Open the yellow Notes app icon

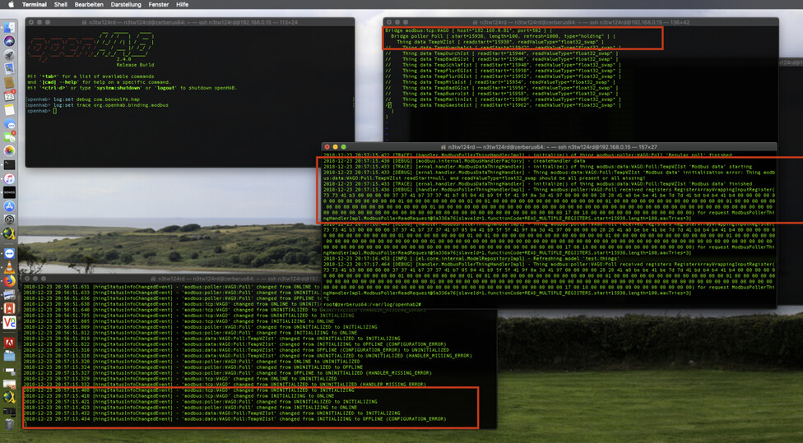(9, 110)
